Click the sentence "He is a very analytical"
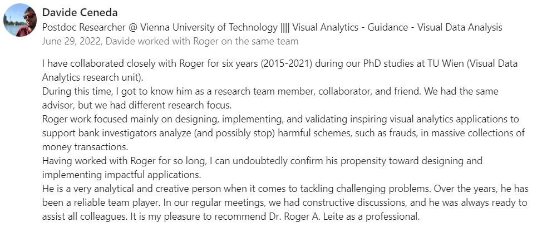Screen dimensions: 537x227 click(248, 189)
